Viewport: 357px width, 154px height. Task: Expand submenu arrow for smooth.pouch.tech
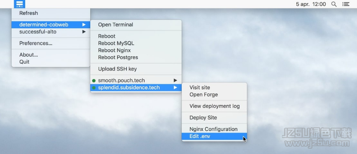[175, 80]
